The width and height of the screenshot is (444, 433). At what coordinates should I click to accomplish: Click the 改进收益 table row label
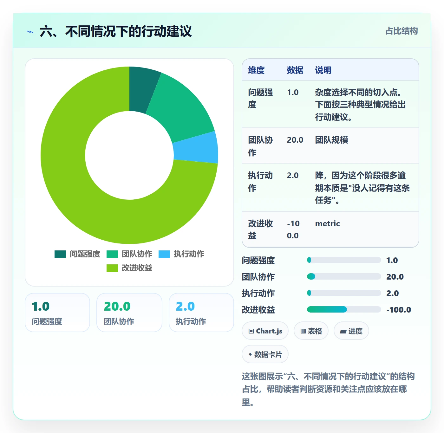[260, 229]
